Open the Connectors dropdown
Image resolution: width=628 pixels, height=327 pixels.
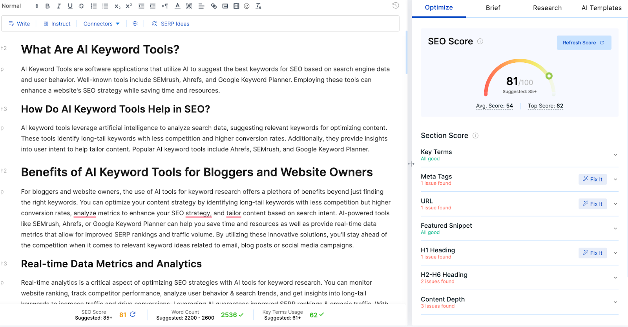tap(101, 24)
